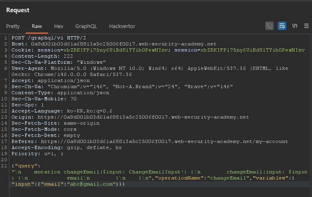Click the Request panel title
The height and width of the screenshot is (197, 312).
click(x=18, y=10)
